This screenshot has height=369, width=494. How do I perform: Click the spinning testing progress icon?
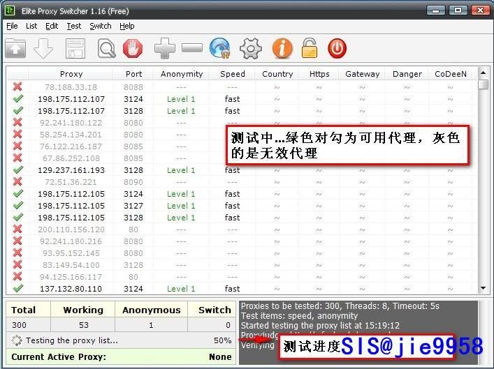(x=16, y=340)
